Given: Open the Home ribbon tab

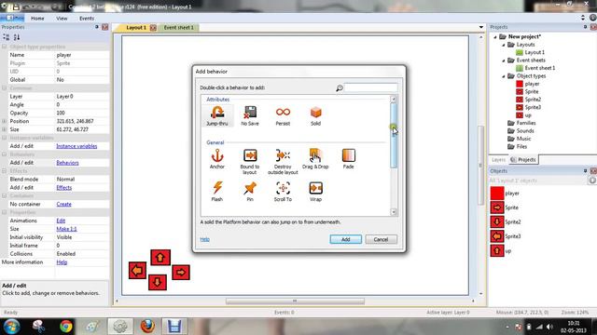Looking at the screenshot, I should [37, 19].
